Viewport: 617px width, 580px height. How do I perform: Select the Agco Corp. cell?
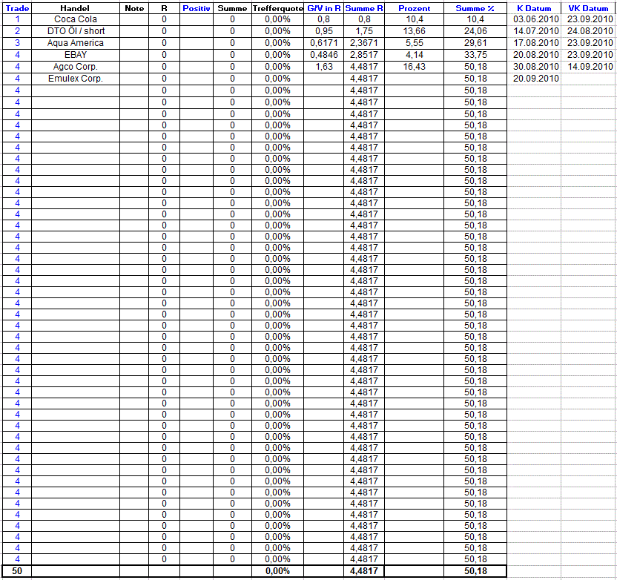[76, 67]
